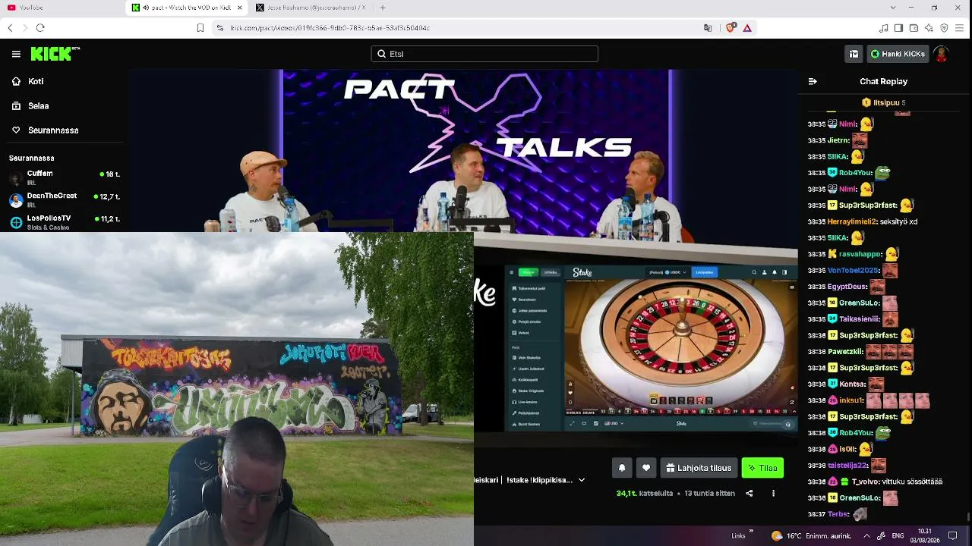Open the tab search dropdown arrow
The image size is (972, 546).
tap(892, 8)
